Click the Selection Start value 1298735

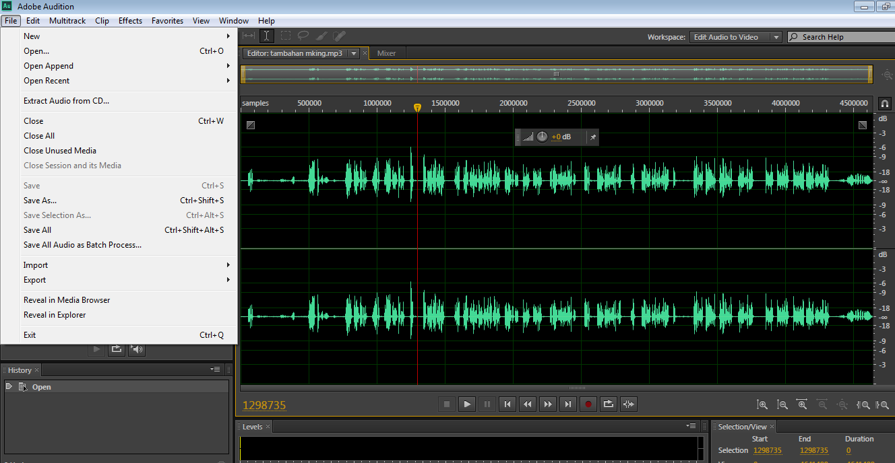coord(768,450)
